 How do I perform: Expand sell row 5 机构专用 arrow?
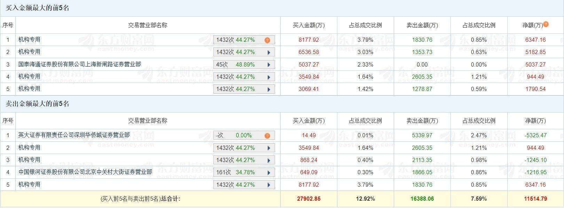pos(268,184)
